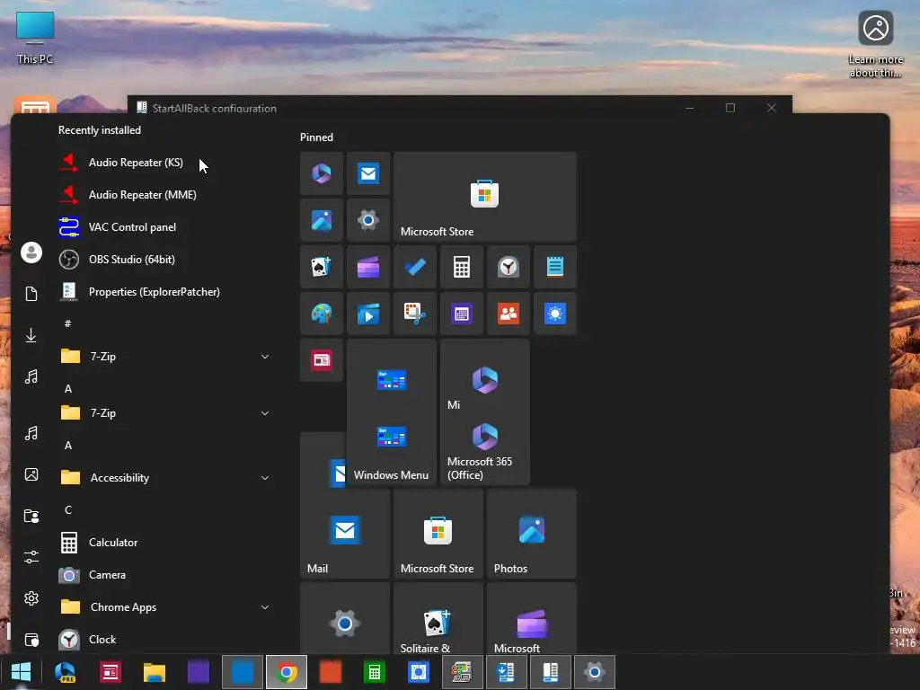
Task: Open the sliders control icon in sidebar
Action: (31, 557)
